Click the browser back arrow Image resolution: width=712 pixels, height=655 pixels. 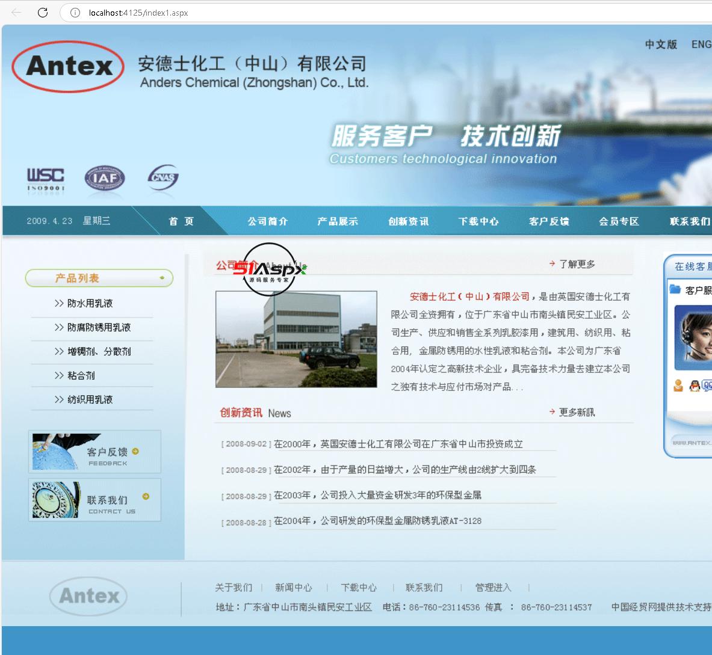pyautogui.click(x=16, y=13)
